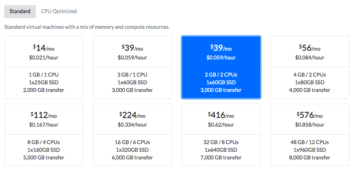Viewport: 354px width, 170px height.
Task: Click the highlighted 2 GB / 2 CPUs plan
Action: pyautogui.click(x=221, y=67)
